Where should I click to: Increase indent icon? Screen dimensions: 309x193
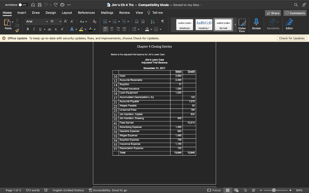pos(143,21)
